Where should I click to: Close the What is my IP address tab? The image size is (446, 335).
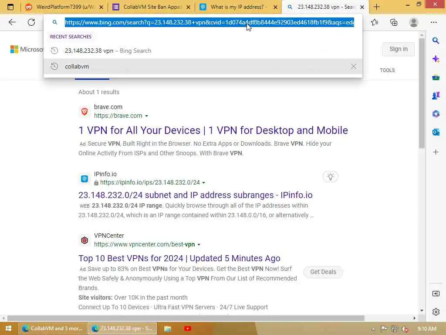coord(275,7)
